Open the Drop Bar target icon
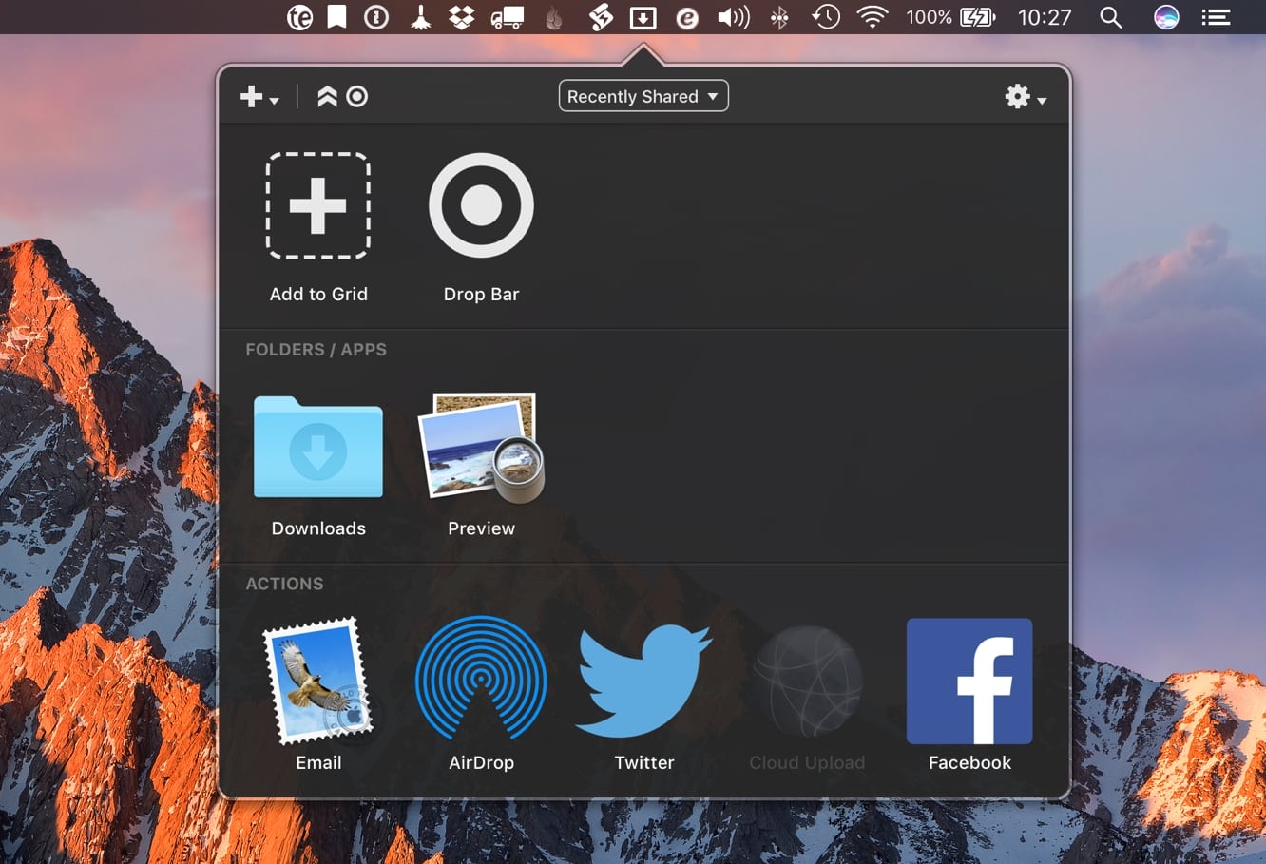The height and width of the screenshot is (864, 1266). (x=481, y=206)
